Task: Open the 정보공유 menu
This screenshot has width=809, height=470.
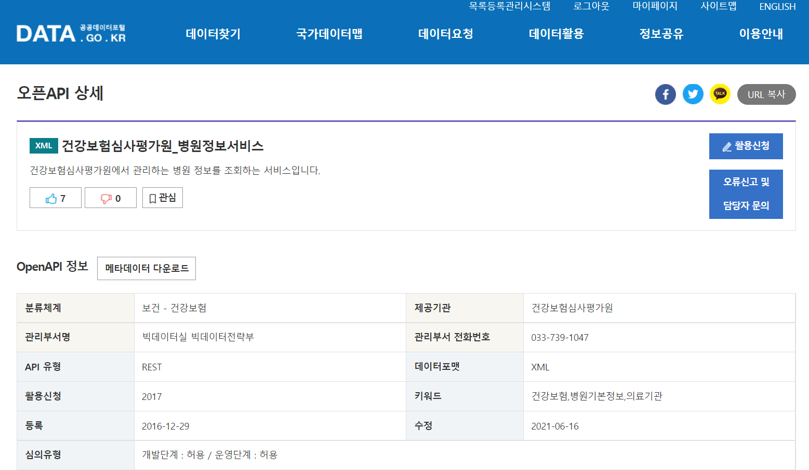Action: coord(661,34)
